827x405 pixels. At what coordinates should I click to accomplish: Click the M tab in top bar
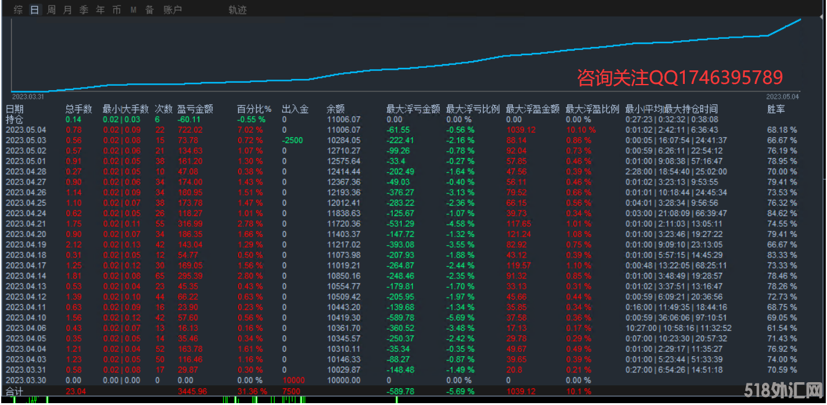[133, 10]
